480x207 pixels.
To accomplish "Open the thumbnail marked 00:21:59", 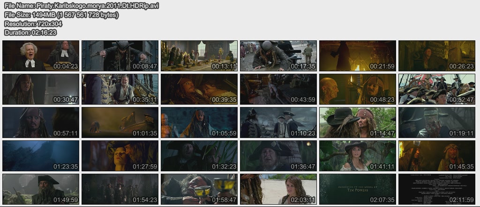I will [358, 55].
